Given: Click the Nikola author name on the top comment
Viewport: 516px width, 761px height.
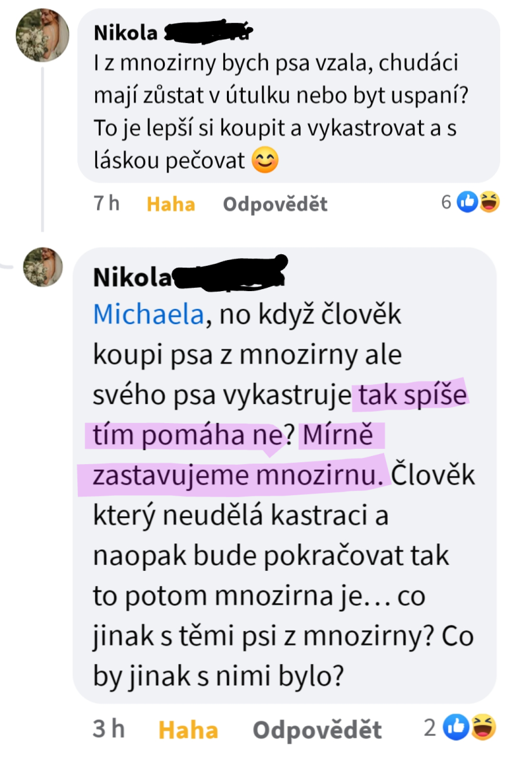Looking at the screenshot, I should [x=125, y=33].
